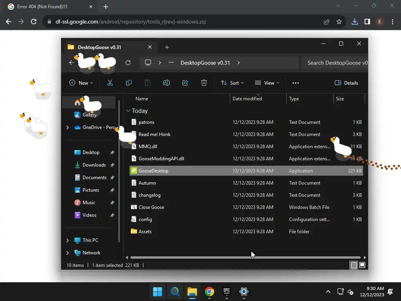Click the Chrome address bar URL
The image size is (401, 301).
[x=131, y=22]
